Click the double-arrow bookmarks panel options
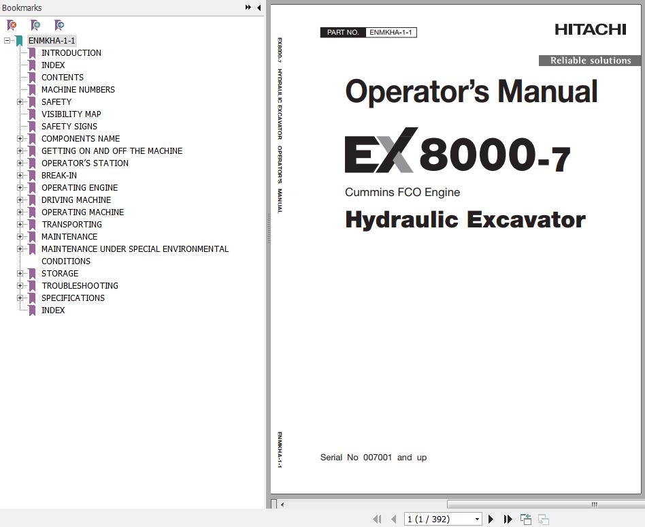The height and width of the screenshot is (527, 645). coord(248,7)
